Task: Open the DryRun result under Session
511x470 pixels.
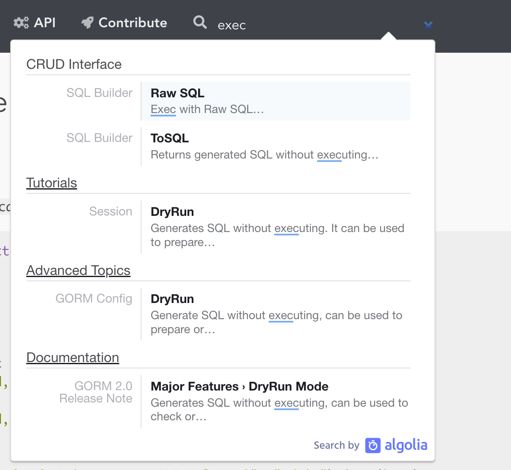Action: (x=172, y=212)
